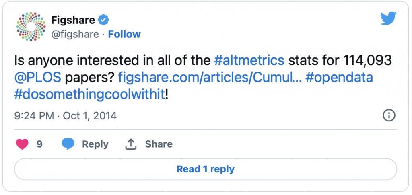Click the blue verified badge
This screenshot has height=195, width=412.
point(103,20)
